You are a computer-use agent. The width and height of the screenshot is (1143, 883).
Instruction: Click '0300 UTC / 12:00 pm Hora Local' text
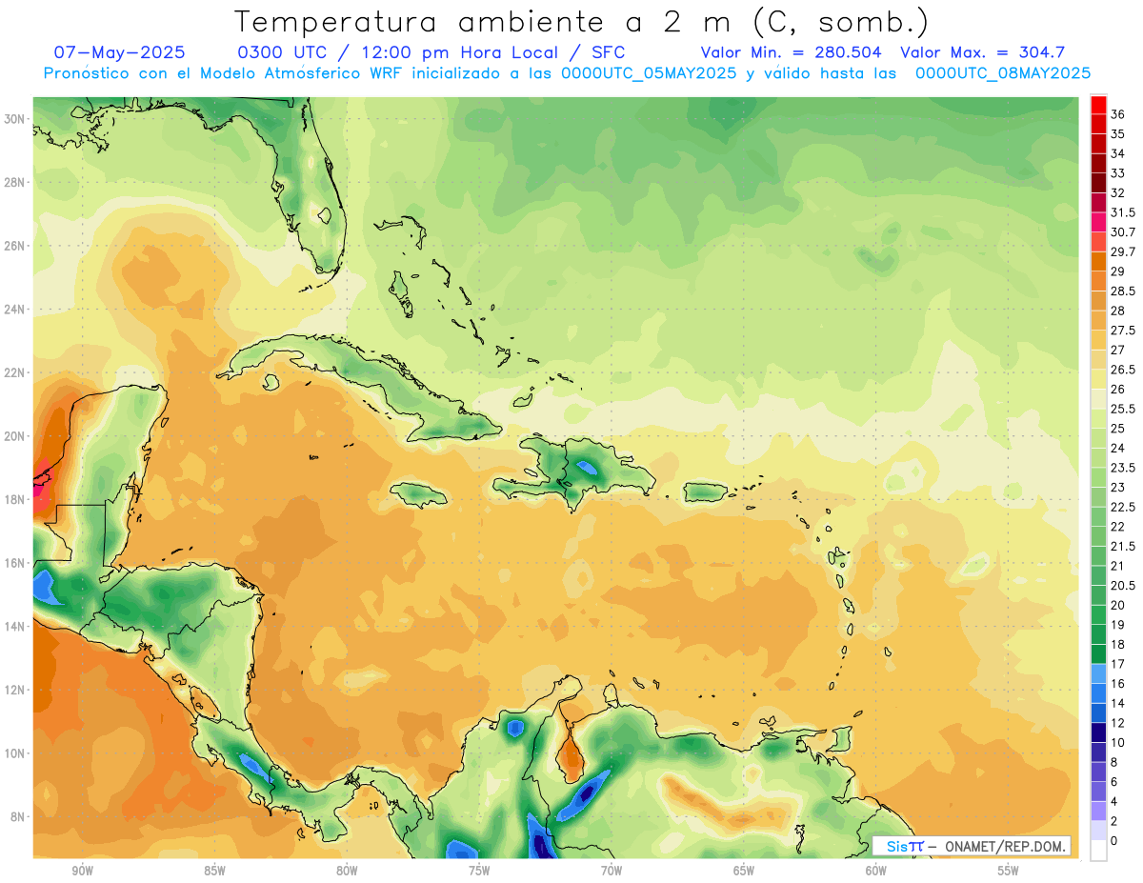[x=400, y=52]
